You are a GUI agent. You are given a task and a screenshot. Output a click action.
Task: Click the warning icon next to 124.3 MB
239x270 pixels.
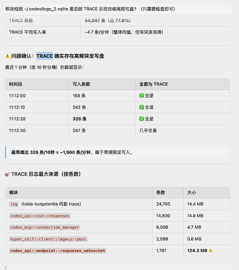click(211, 251)
